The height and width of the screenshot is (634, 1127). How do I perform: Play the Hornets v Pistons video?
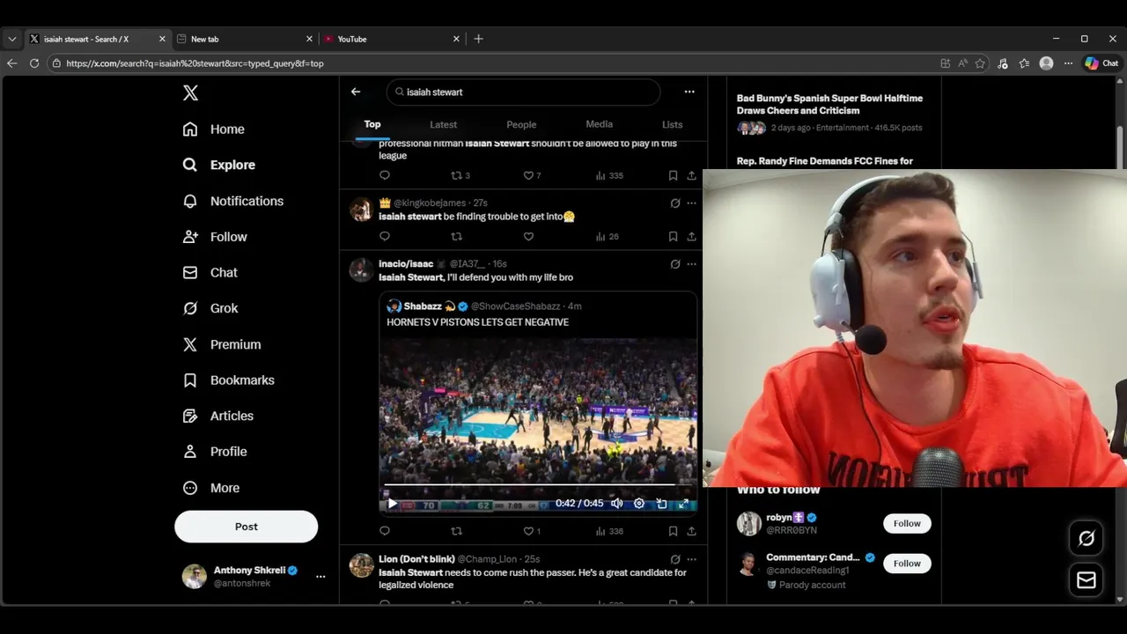click(x=393, y=504)
